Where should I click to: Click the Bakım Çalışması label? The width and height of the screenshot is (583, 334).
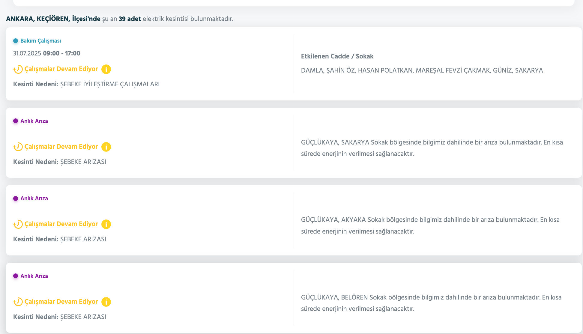click(x=40, y=41)
